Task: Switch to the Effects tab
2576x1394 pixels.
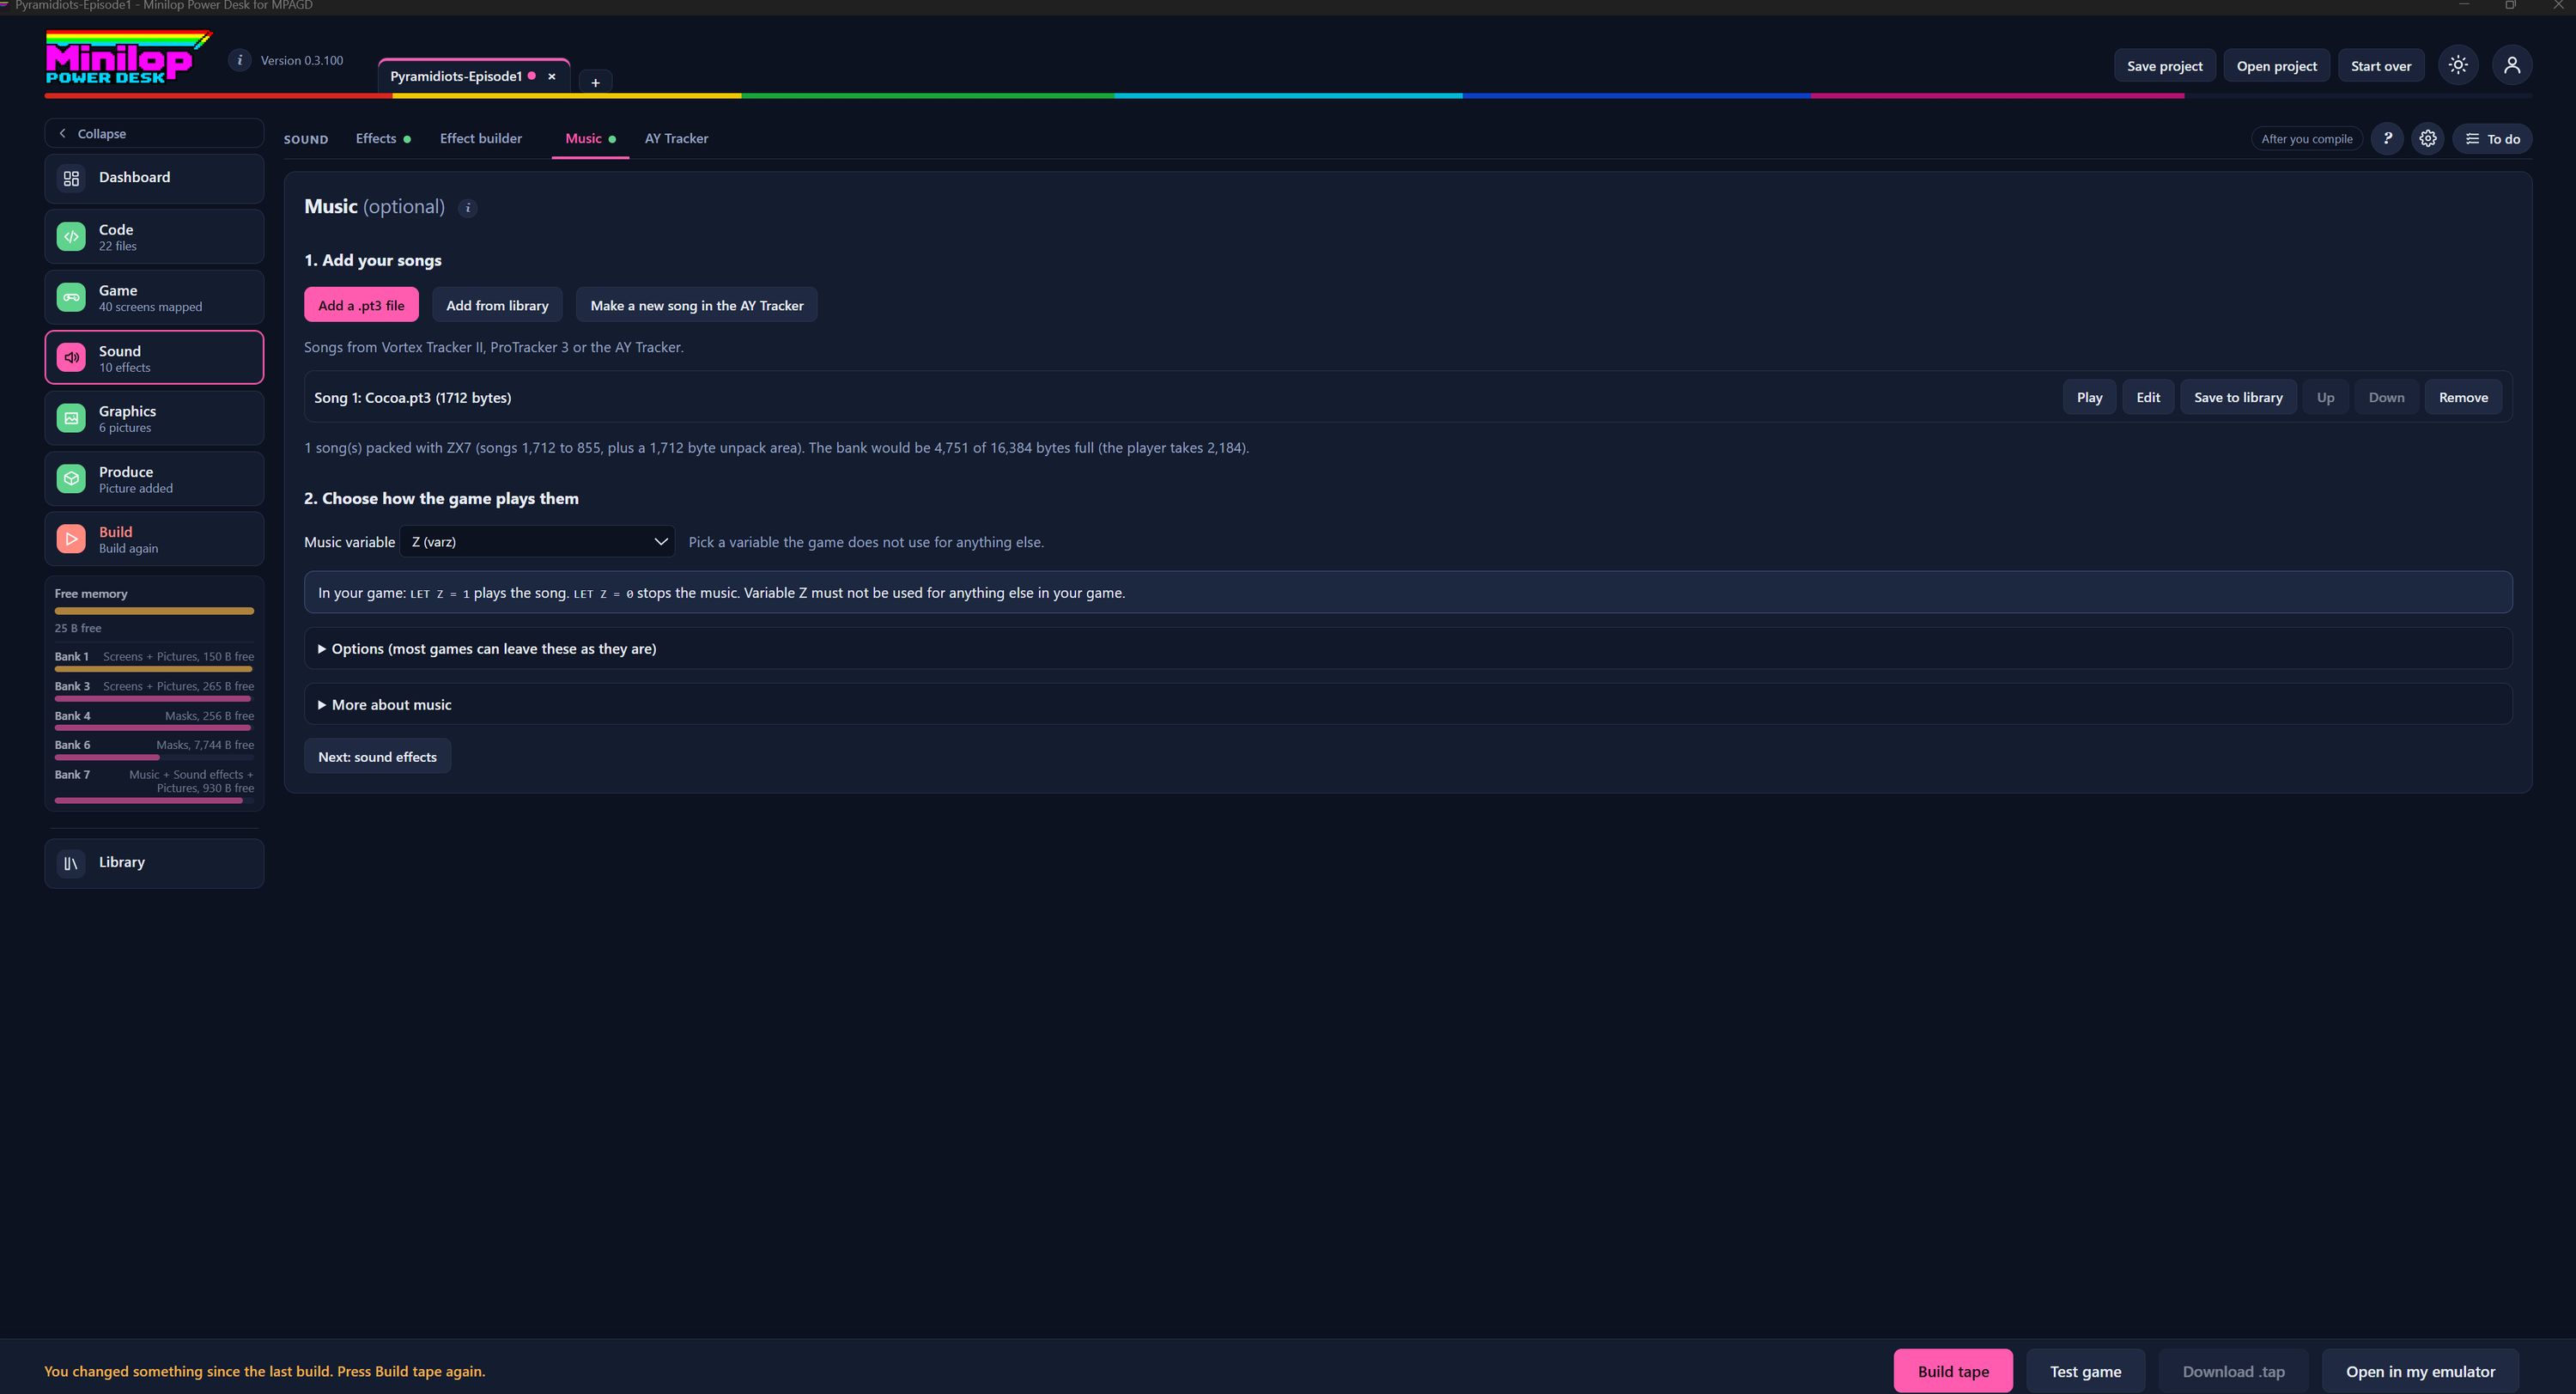Action: [383, 139]
